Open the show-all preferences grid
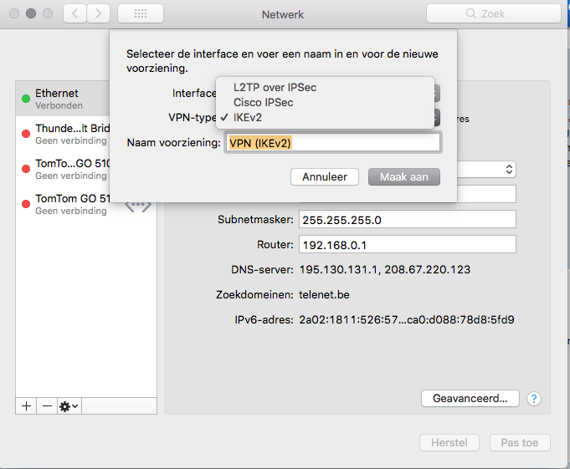Viewport: 570px width, 469px height. [x=140, y=14]
